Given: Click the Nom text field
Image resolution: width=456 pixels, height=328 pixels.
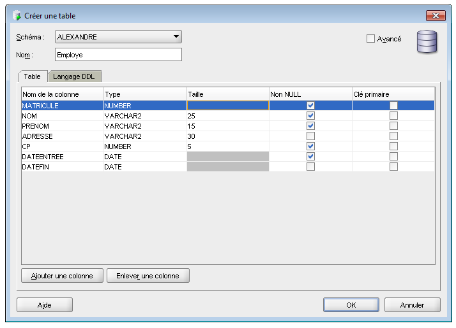Looking at the screenshot, I should (x=118, y=55).
